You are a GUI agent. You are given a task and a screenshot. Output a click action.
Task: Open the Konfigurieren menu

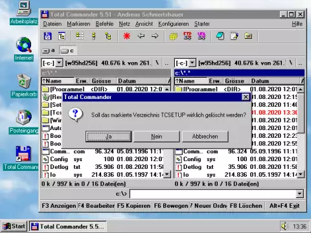pos(174,24)
